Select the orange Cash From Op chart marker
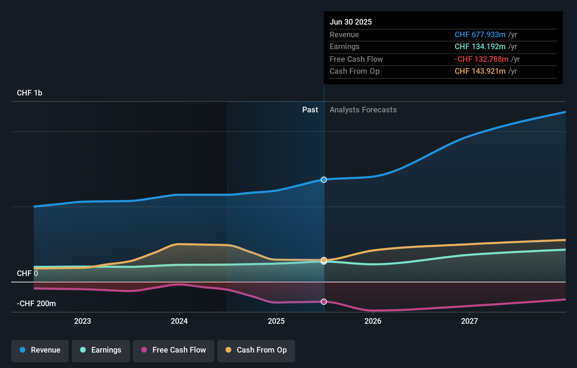Screen dimensions: 577x368 point(324,261)
